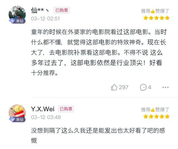This screenshot has width=178, height=149.
Task: Tap the five-star rating of first review
Action: [156, 18]
